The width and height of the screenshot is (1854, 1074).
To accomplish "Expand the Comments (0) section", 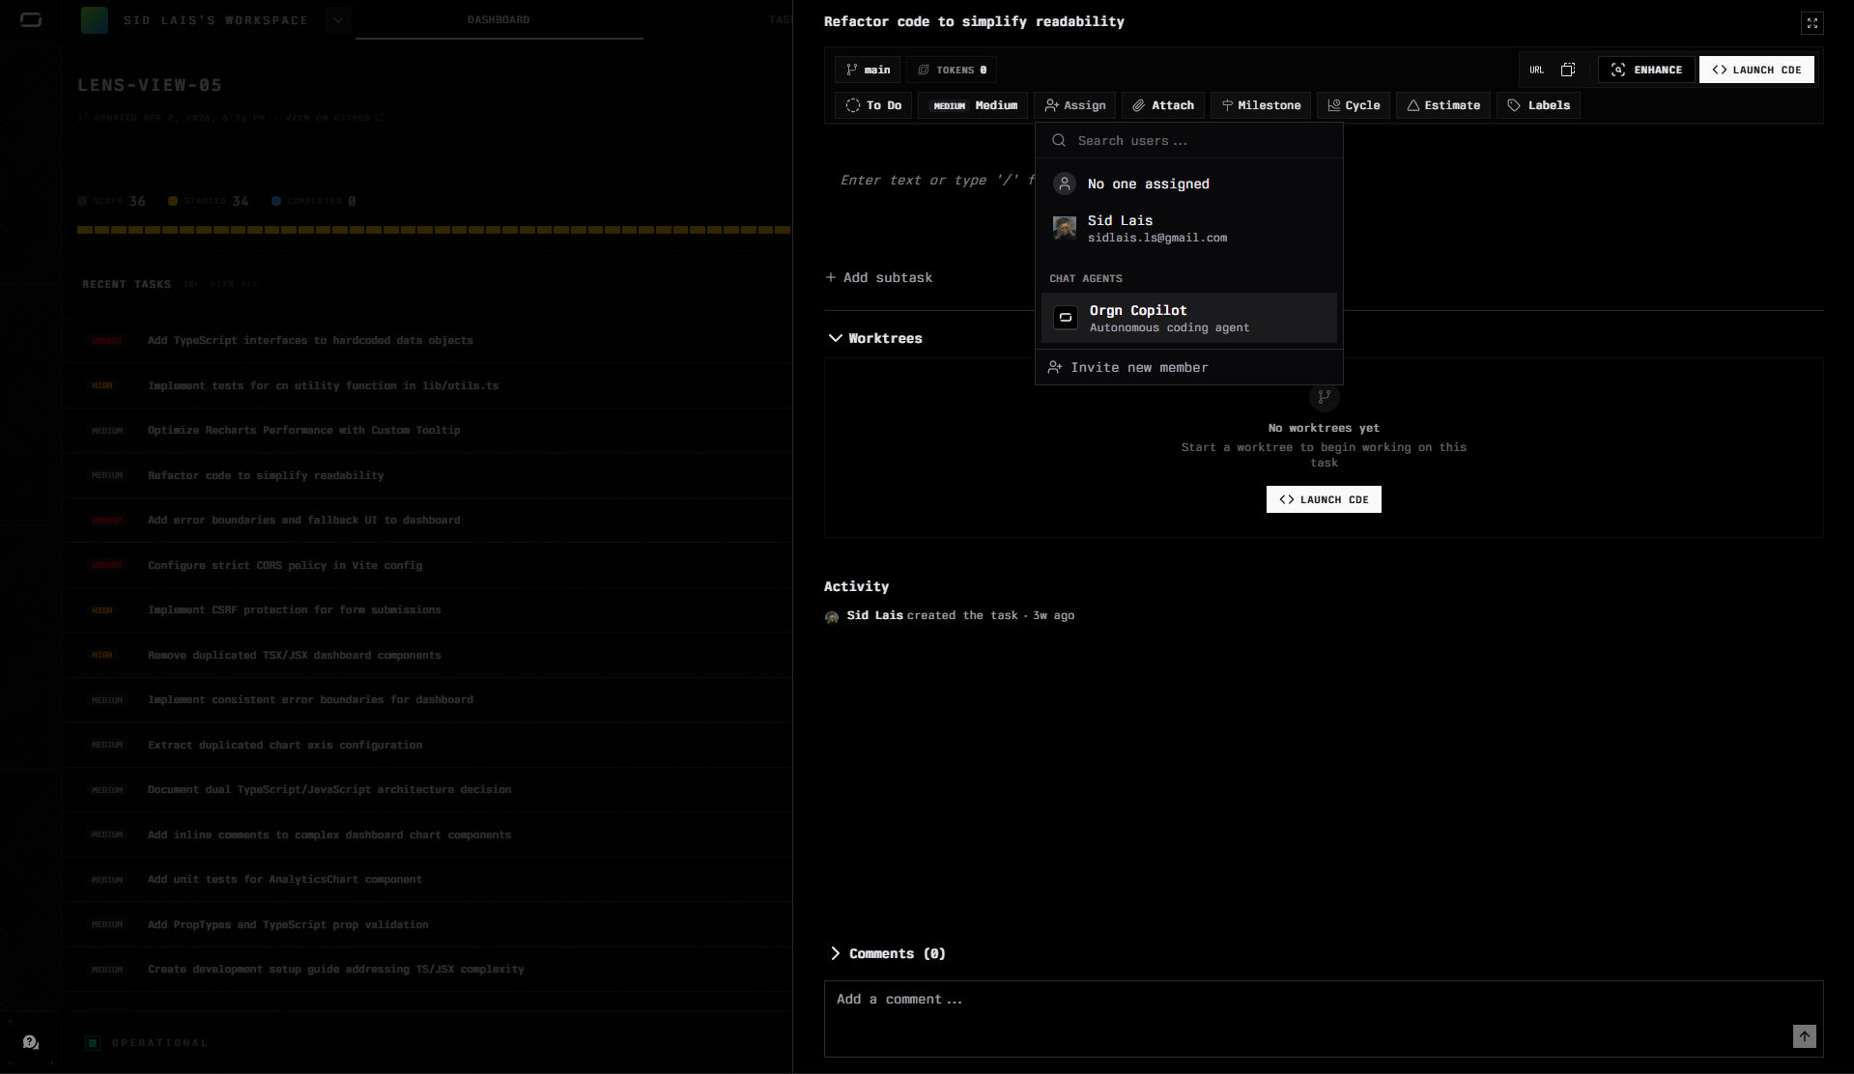I will [887, 953].
